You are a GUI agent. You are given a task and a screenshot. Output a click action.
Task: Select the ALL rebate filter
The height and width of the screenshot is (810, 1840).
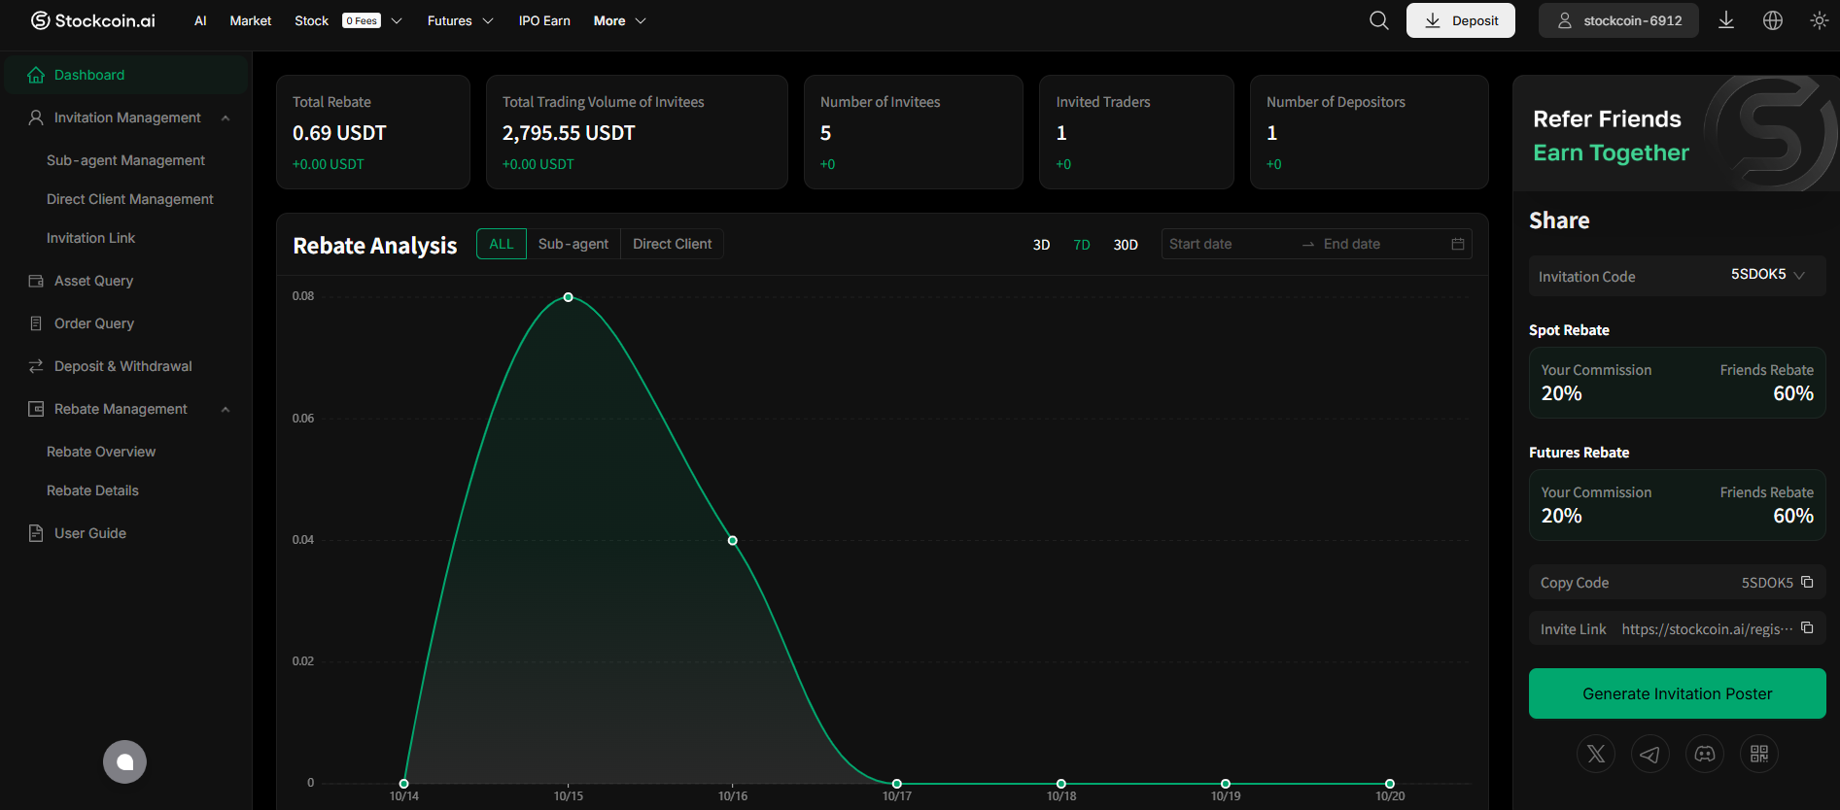click(x=502, y=244)
